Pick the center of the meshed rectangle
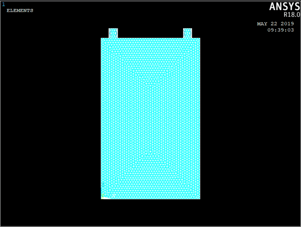301x227 pixels. 150,118
